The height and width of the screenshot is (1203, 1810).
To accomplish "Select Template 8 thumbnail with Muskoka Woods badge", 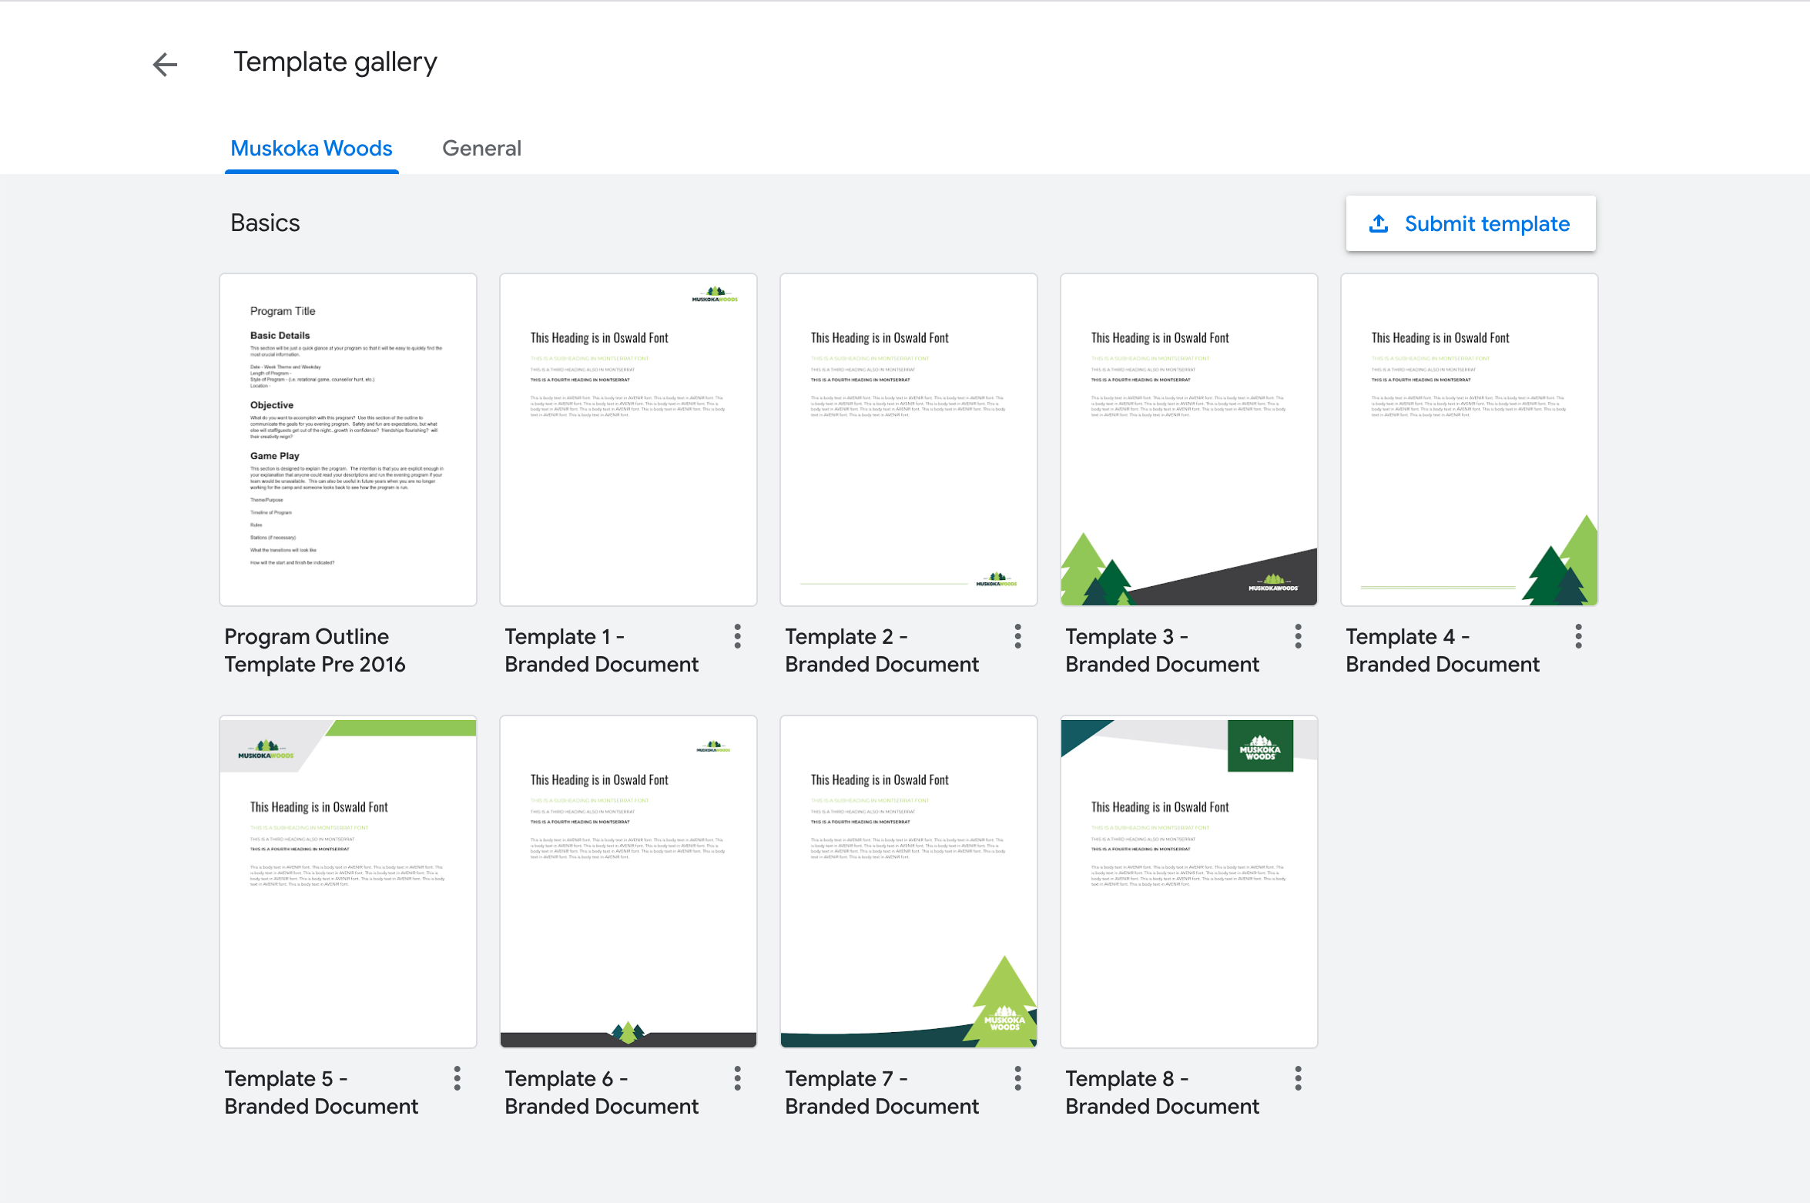I will click(x=1188, y=881).
